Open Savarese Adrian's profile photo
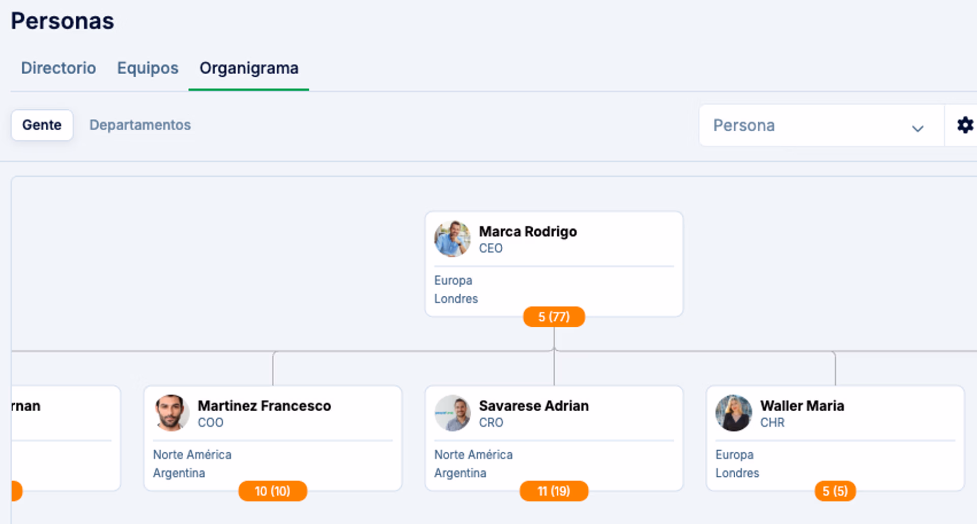The height and width of the screenshot is (524, 977). pos(452,413)
